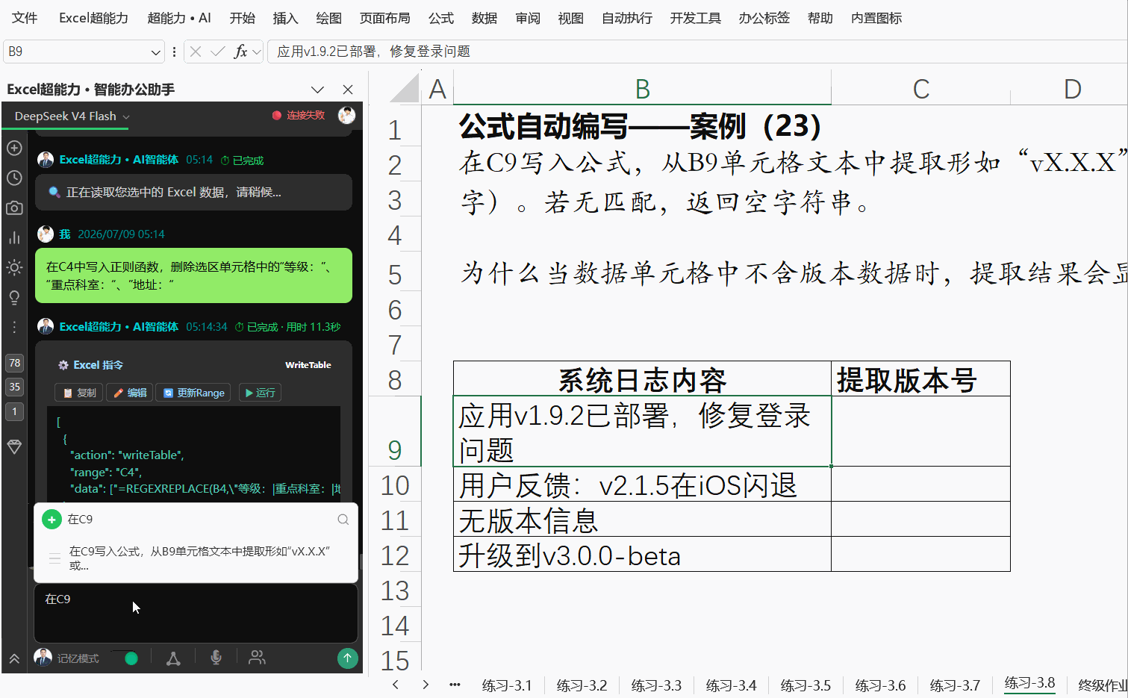Open task pane options chevron next to close
This screenshot has width=1128, height=698.
[x=317, y=90]
